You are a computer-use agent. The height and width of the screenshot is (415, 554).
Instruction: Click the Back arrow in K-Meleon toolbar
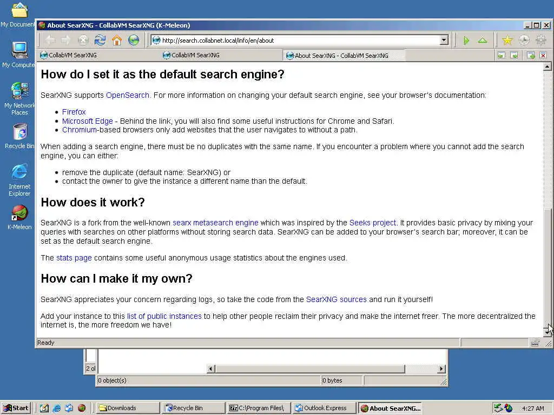click(50, 40)
